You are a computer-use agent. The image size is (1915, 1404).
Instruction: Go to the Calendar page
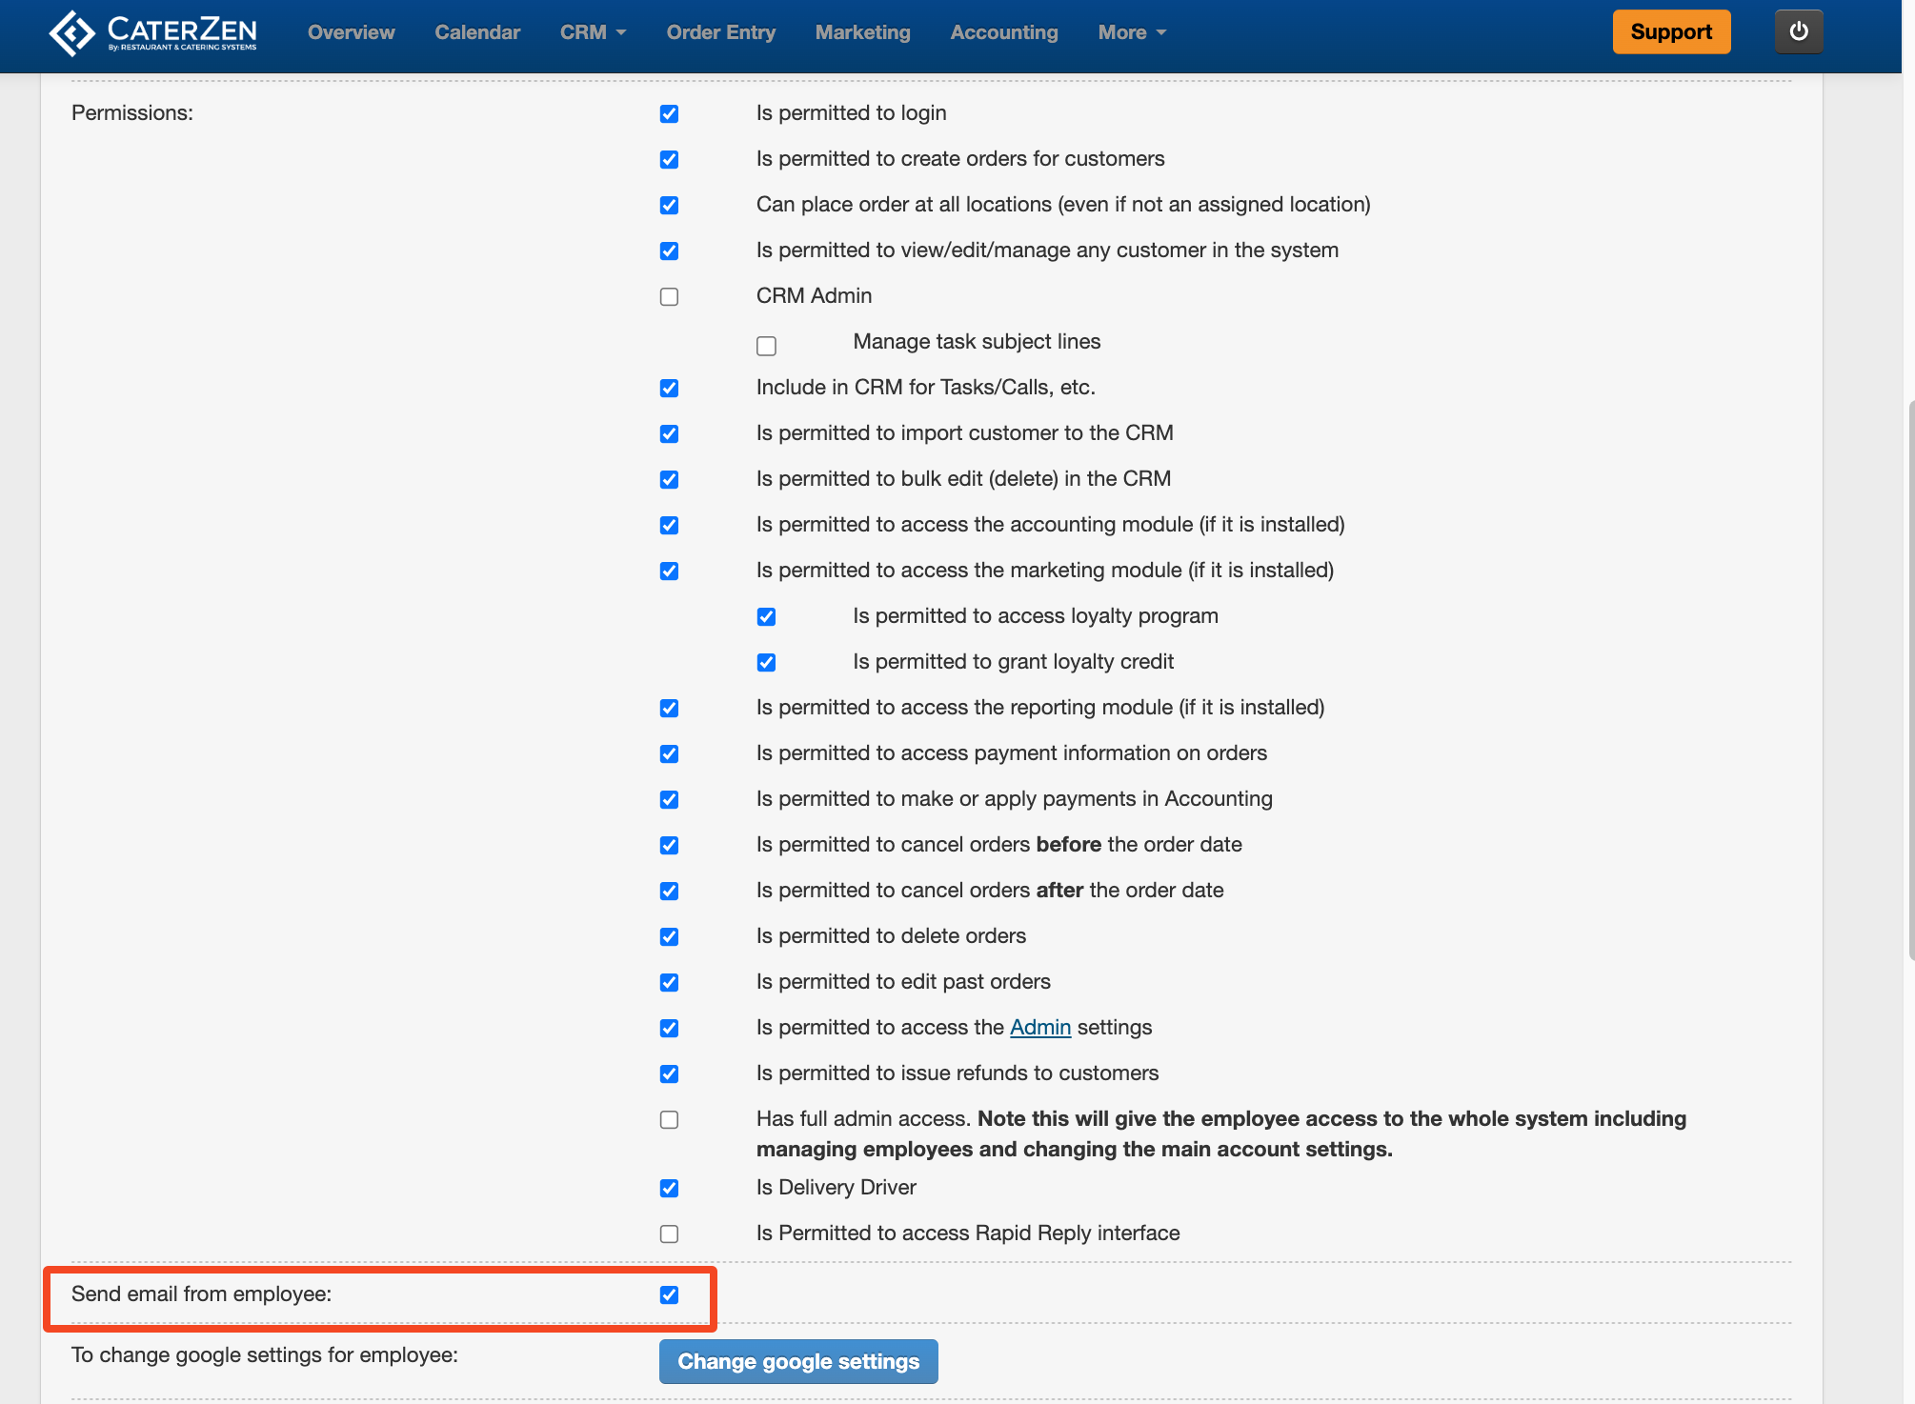click(477, 32)
